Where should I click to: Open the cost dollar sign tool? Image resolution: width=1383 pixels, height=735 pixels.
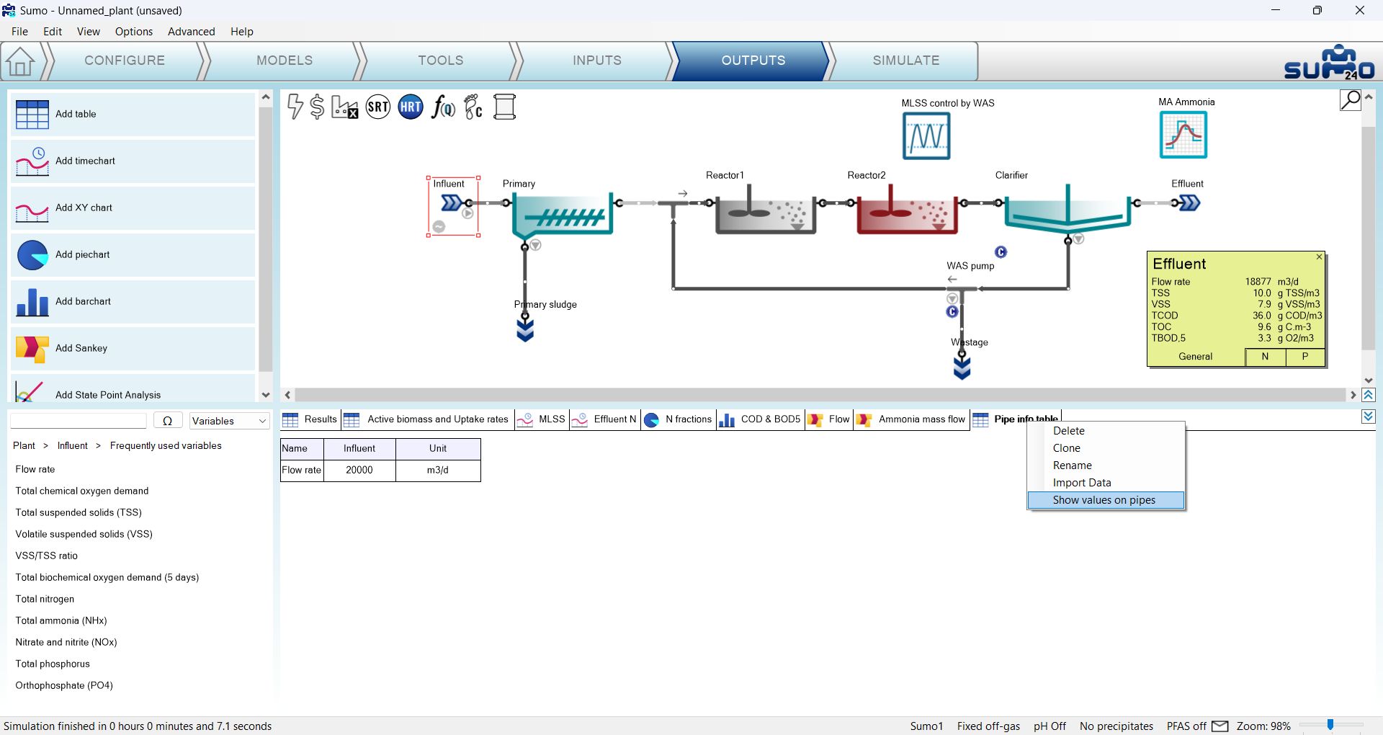click(x=317, y=107)
